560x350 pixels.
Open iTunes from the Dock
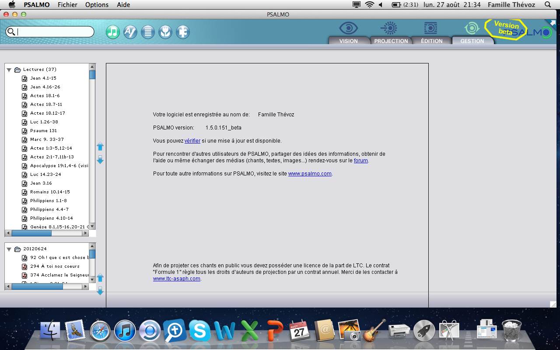point(125,331)
